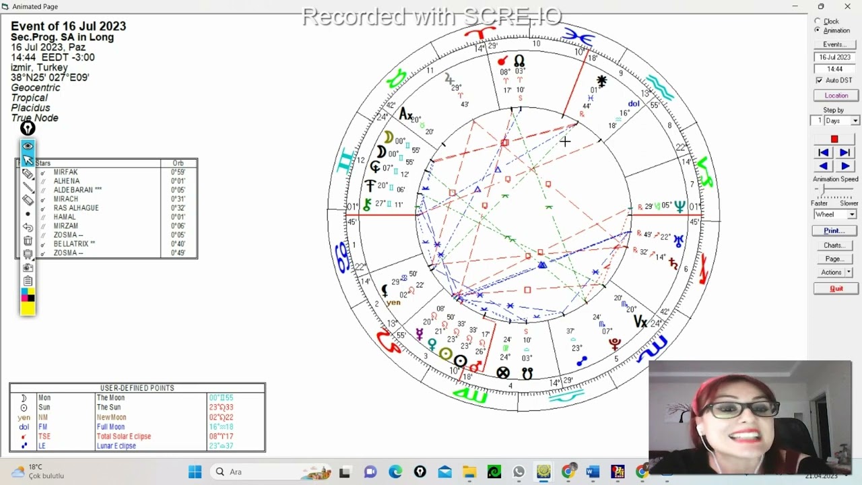862x485 pixels.
Task: Click the Ax label on chart wheel
Action: [405, 115]
